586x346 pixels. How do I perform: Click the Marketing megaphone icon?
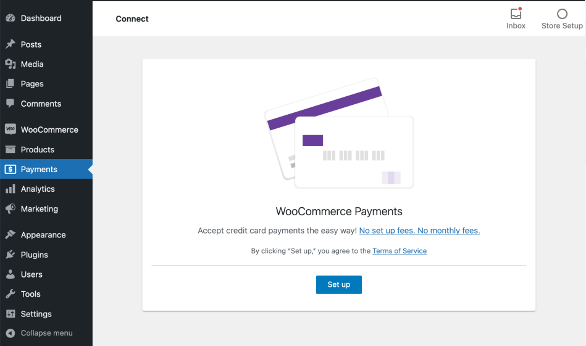tap(10, 209)
